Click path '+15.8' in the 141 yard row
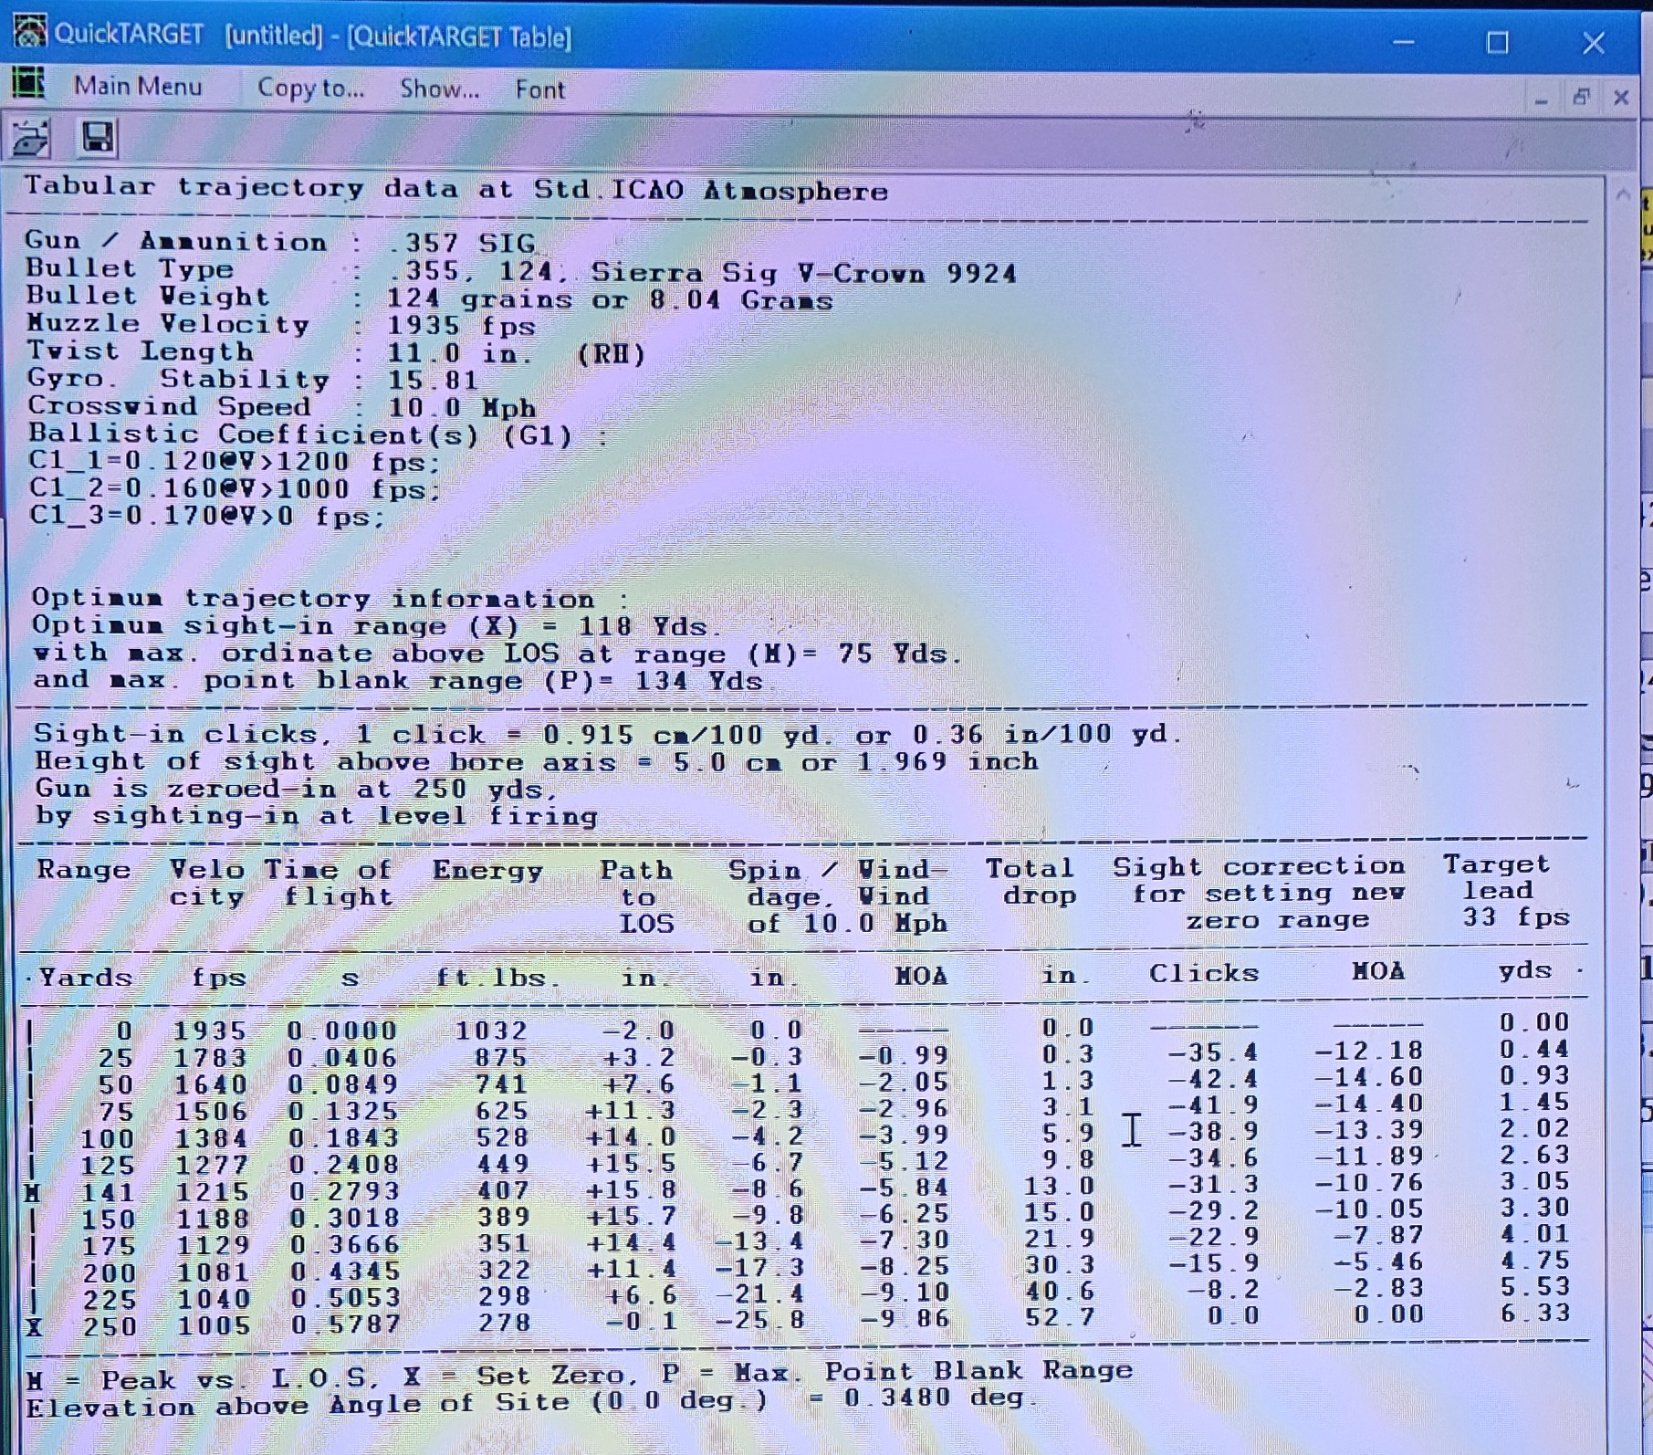Viewport: 1653px width, 1455px height. click(x=630, y=1190)
